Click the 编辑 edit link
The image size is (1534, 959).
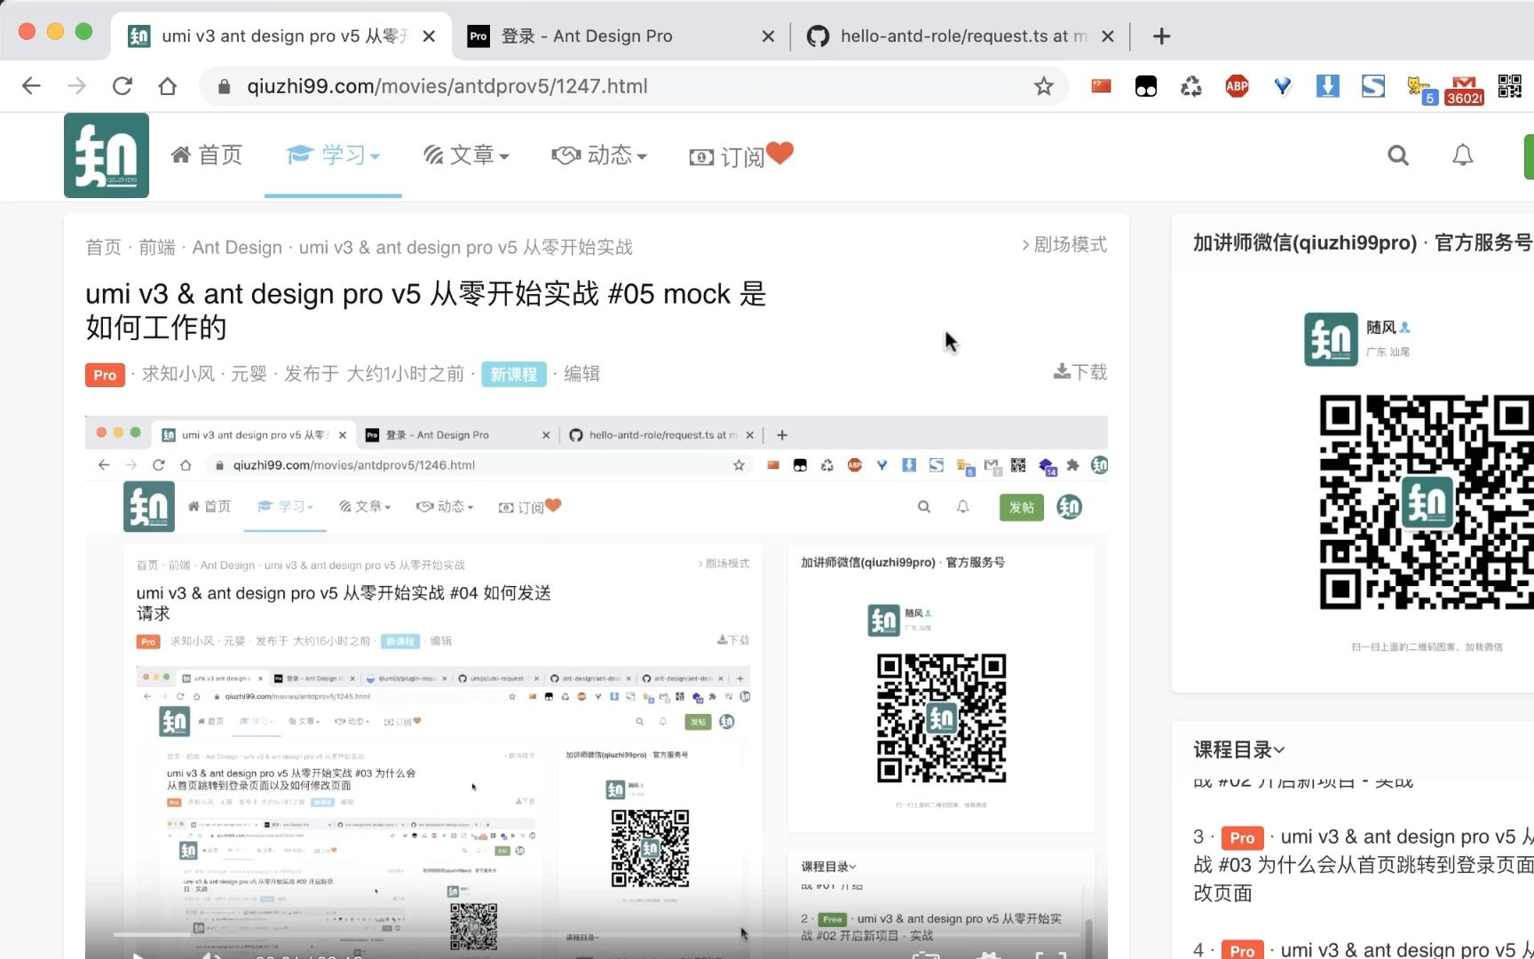pyautogui.click(x=582, y=374)
